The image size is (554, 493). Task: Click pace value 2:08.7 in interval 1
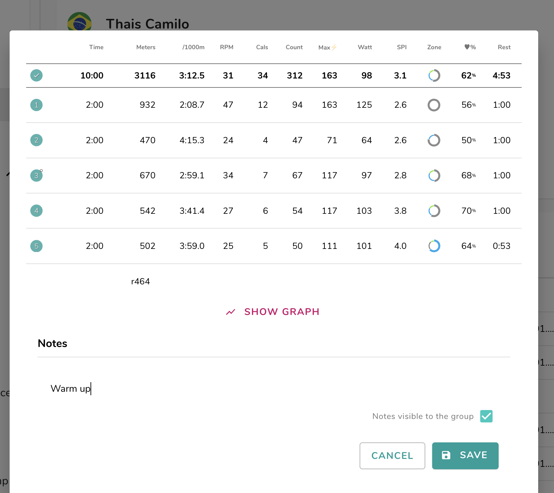pyautogui.click(x=192, y=105)
